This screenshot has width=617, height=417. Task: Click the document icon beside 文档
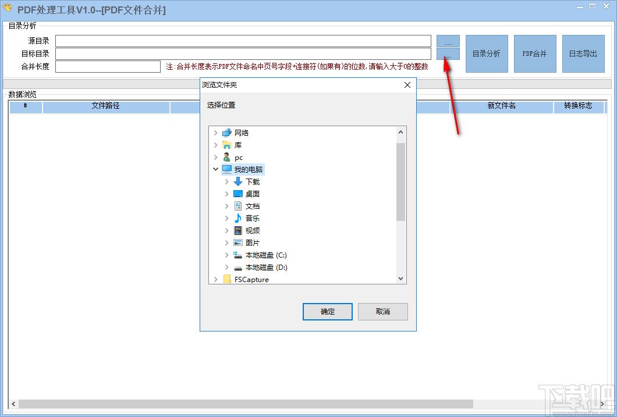pos(238,206)
